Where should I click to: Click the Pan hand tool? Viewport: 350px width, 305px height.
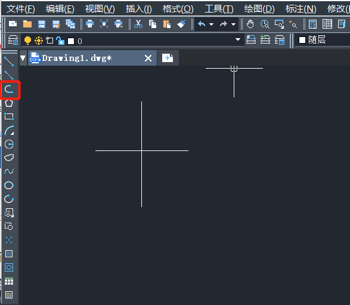click(x=250, y=24)
